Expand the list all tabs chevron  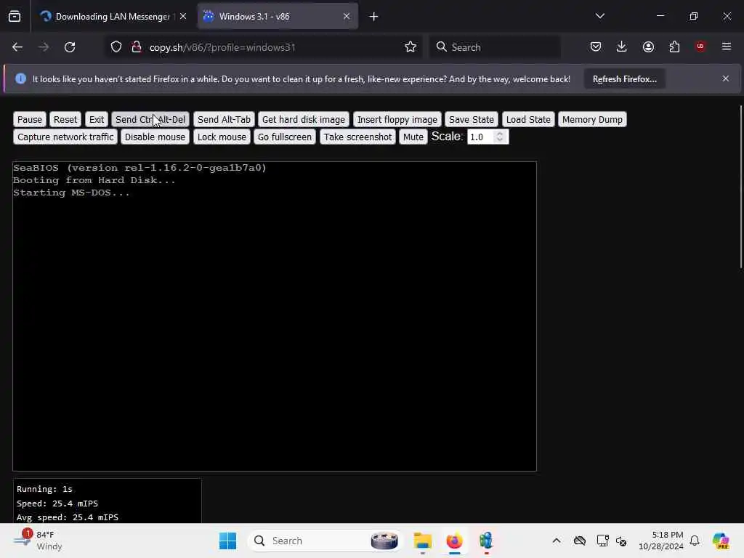point(599,16)
